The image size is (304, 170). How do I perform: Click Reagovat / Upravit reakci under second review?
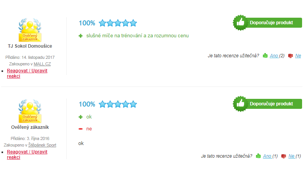tap(27, 155)
